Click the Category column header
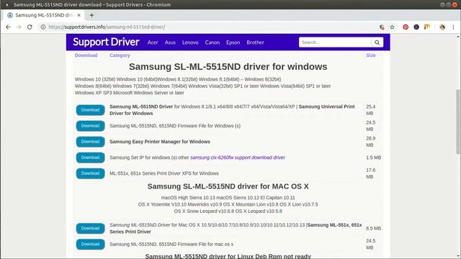Image resolution: width=461 pixels, height=259 pixels. 120,55
